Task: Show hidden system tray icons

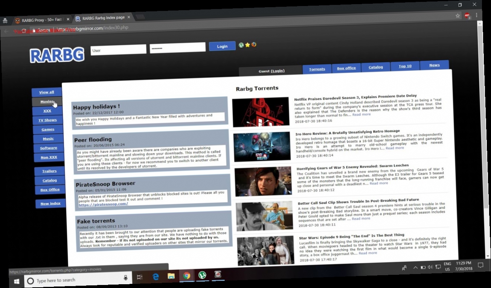Action: (415, 268)
